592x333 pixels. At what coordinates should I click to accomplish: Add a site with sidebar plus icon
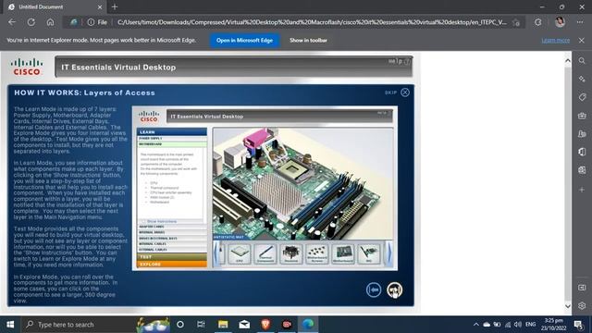coord(582,190)
